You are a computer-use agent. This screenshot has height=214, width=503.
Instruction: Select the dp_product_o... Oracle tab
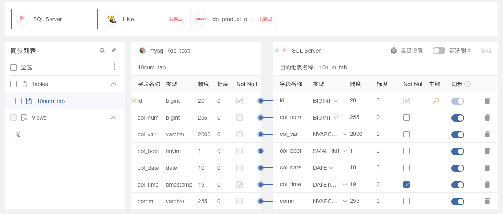pos(234,19)
